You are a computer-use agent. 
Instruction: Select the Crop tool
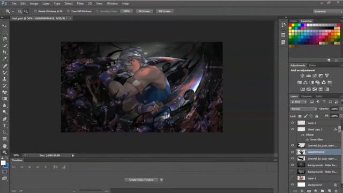coord(4,52)
